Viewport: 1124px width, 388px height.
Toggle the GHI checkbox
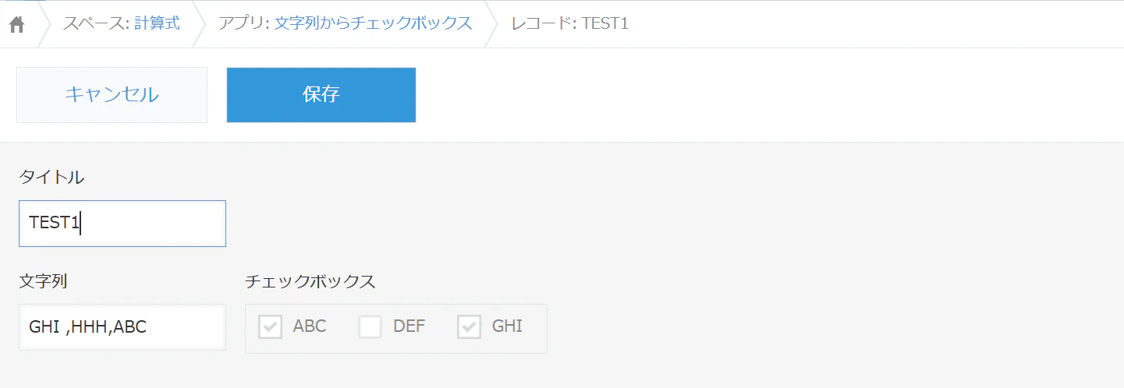pyautogui.click(x=469, y=326)
